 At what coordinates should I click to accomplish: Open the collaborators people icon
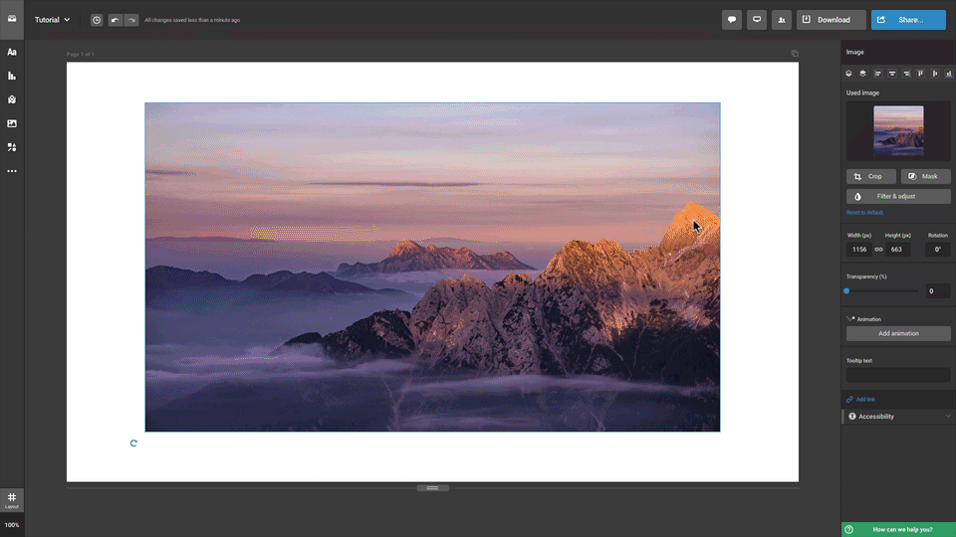tap(782, 20)
